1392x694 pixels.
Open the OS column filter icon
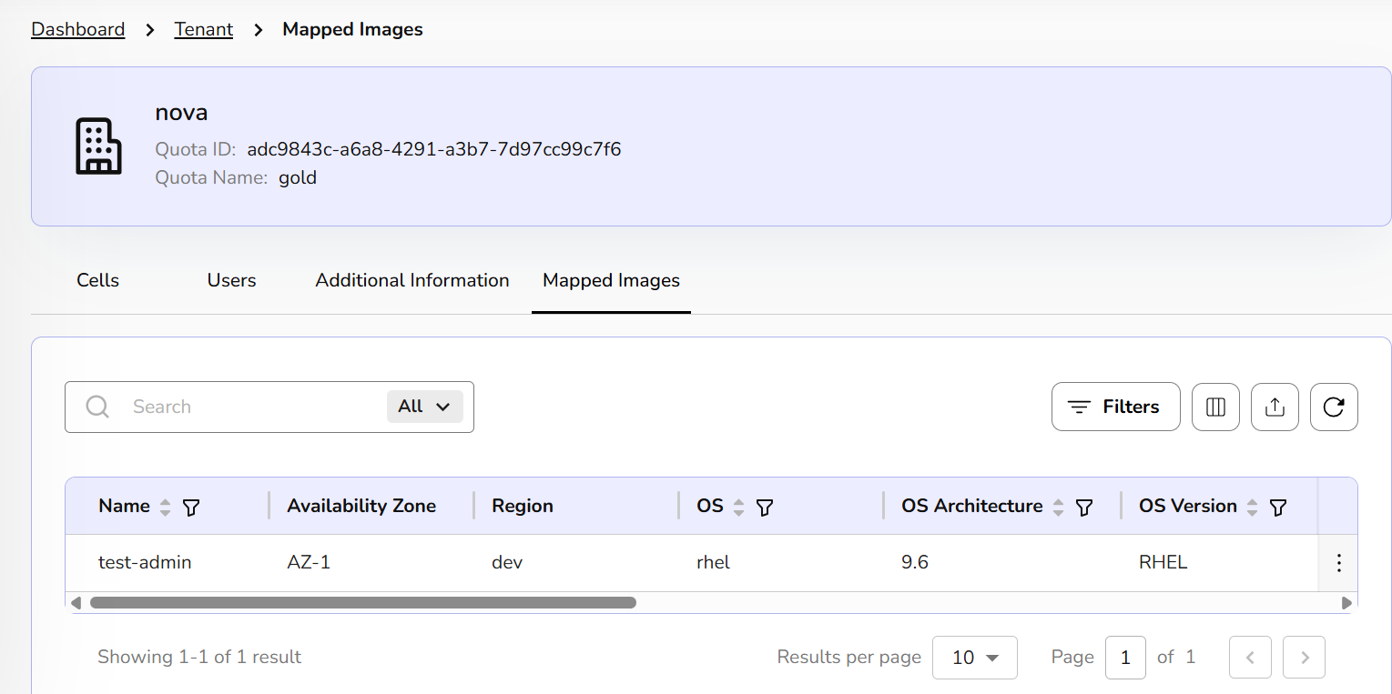765,508
